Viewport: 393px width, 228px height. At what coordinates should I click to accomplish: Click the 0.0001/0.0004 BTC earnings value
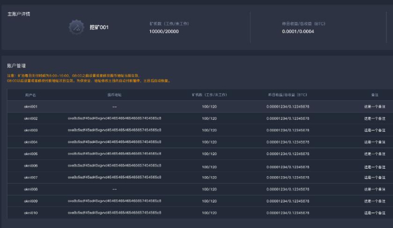point(298,31)
